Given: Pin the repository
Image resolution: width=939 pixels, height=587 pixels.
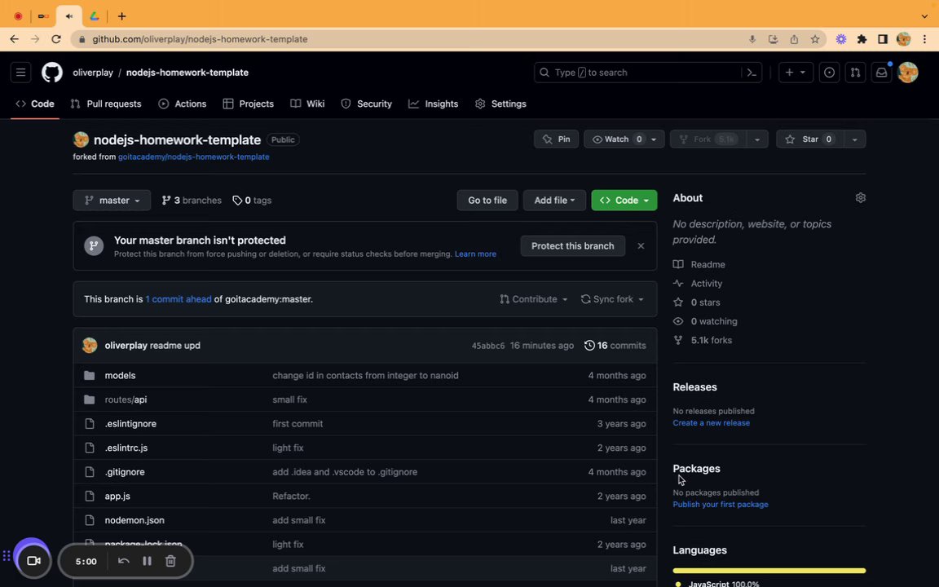Looking at the screenshot, I should point(557,139).
